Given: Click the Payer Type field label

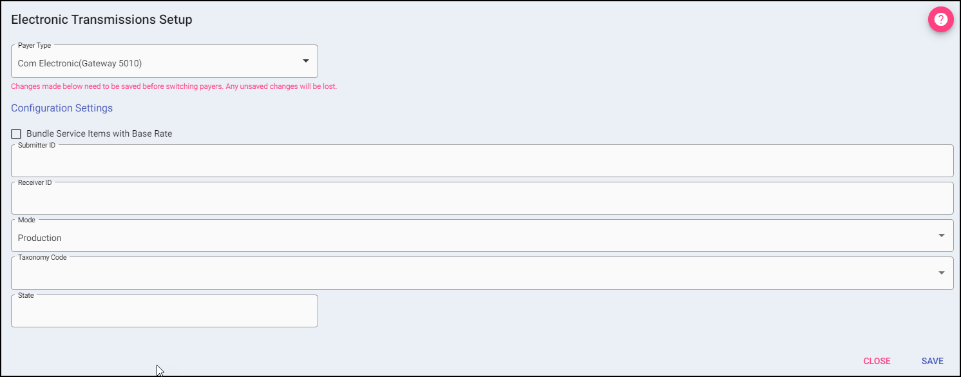Looking at the screenshot, I should [35, 46].
